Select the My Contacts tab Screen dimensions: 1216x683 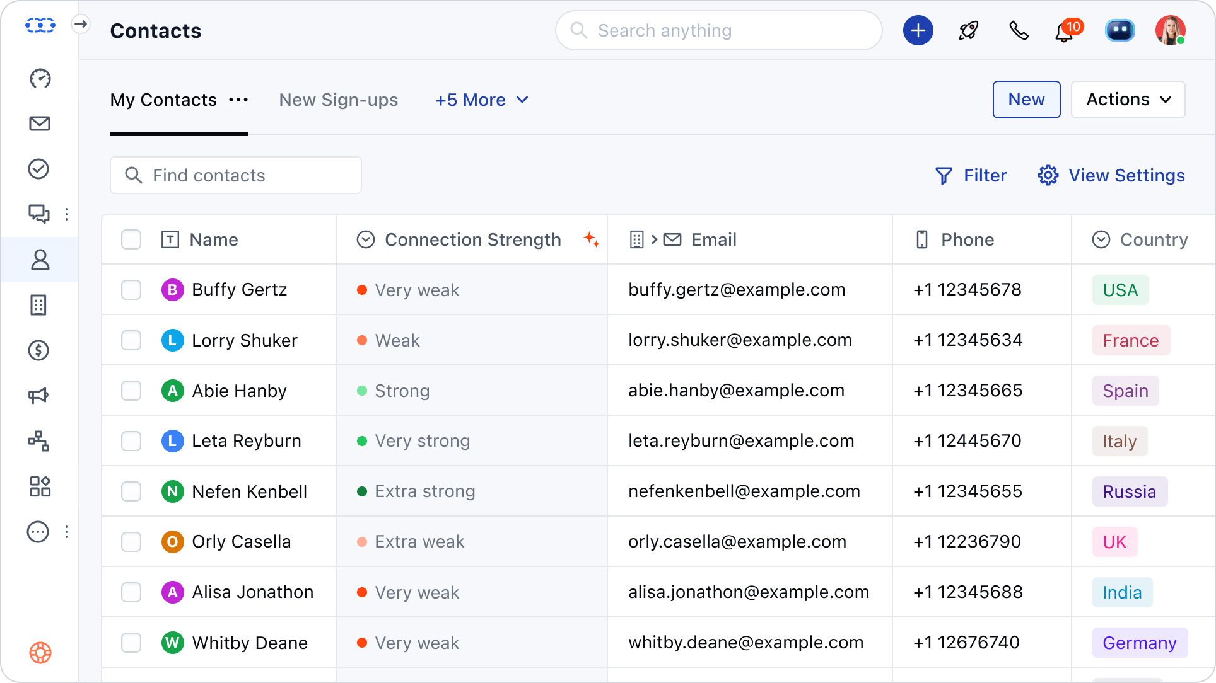(164, 100)
